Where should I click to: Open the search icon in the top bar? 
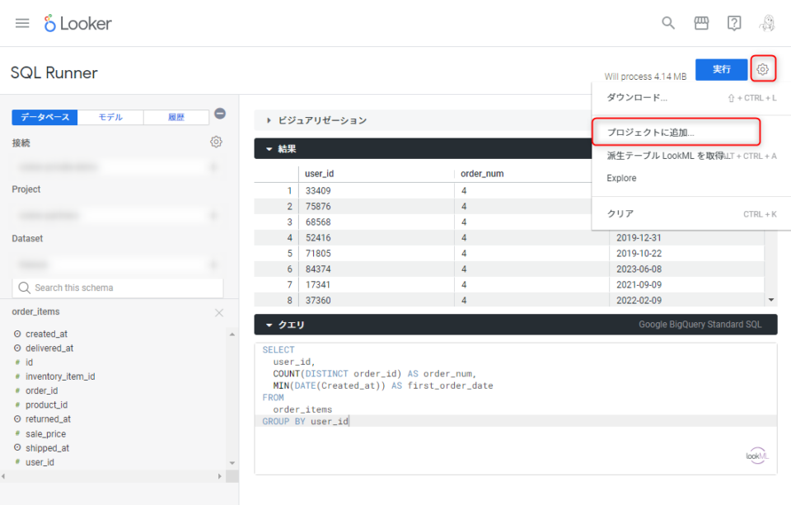pyautogui.click(x=668, y=23)
